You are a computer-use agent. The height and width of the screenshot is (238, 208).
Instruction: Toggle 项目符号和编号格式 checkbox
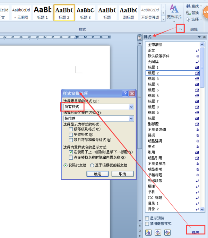[x=71, y=140]
